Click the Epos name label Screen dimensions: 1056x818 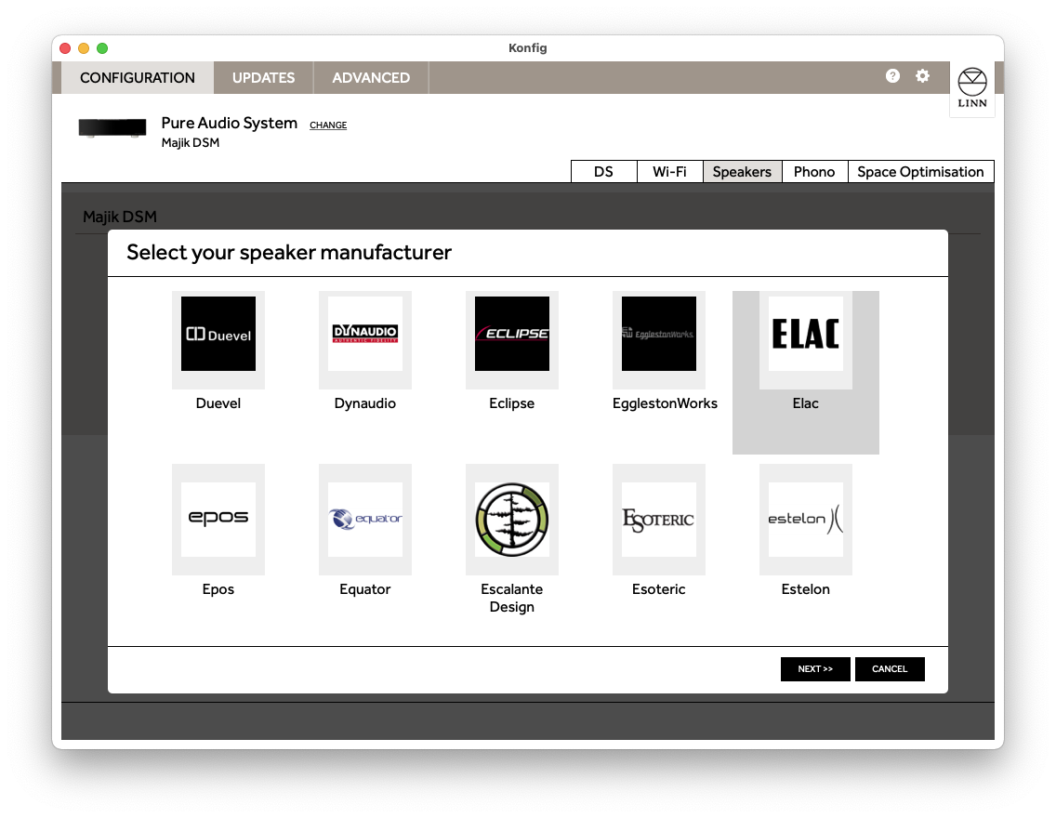218,589
